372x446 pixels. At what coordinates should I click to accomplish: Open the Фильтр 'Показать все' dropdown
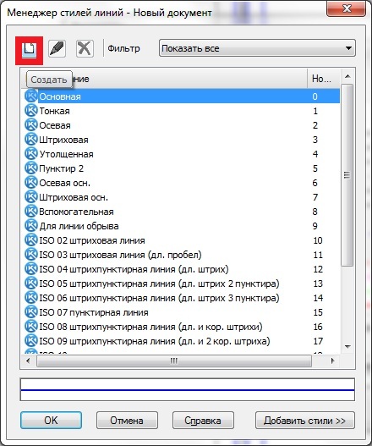257,48
